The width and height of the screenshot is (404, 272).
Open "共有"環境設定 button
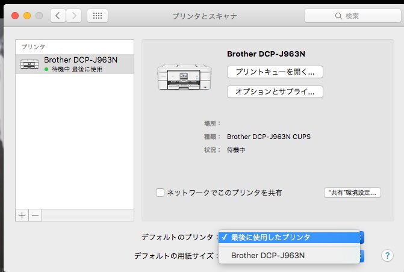352,193
